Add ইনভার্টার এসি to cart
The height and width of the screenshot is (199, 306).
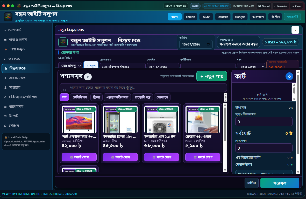161,157
